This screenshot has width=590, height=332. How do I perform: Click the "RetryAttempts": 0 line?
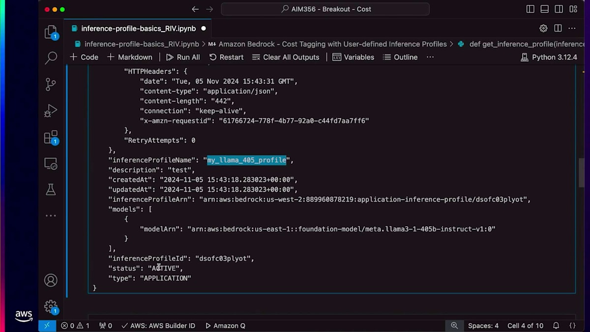coord(159,141)
